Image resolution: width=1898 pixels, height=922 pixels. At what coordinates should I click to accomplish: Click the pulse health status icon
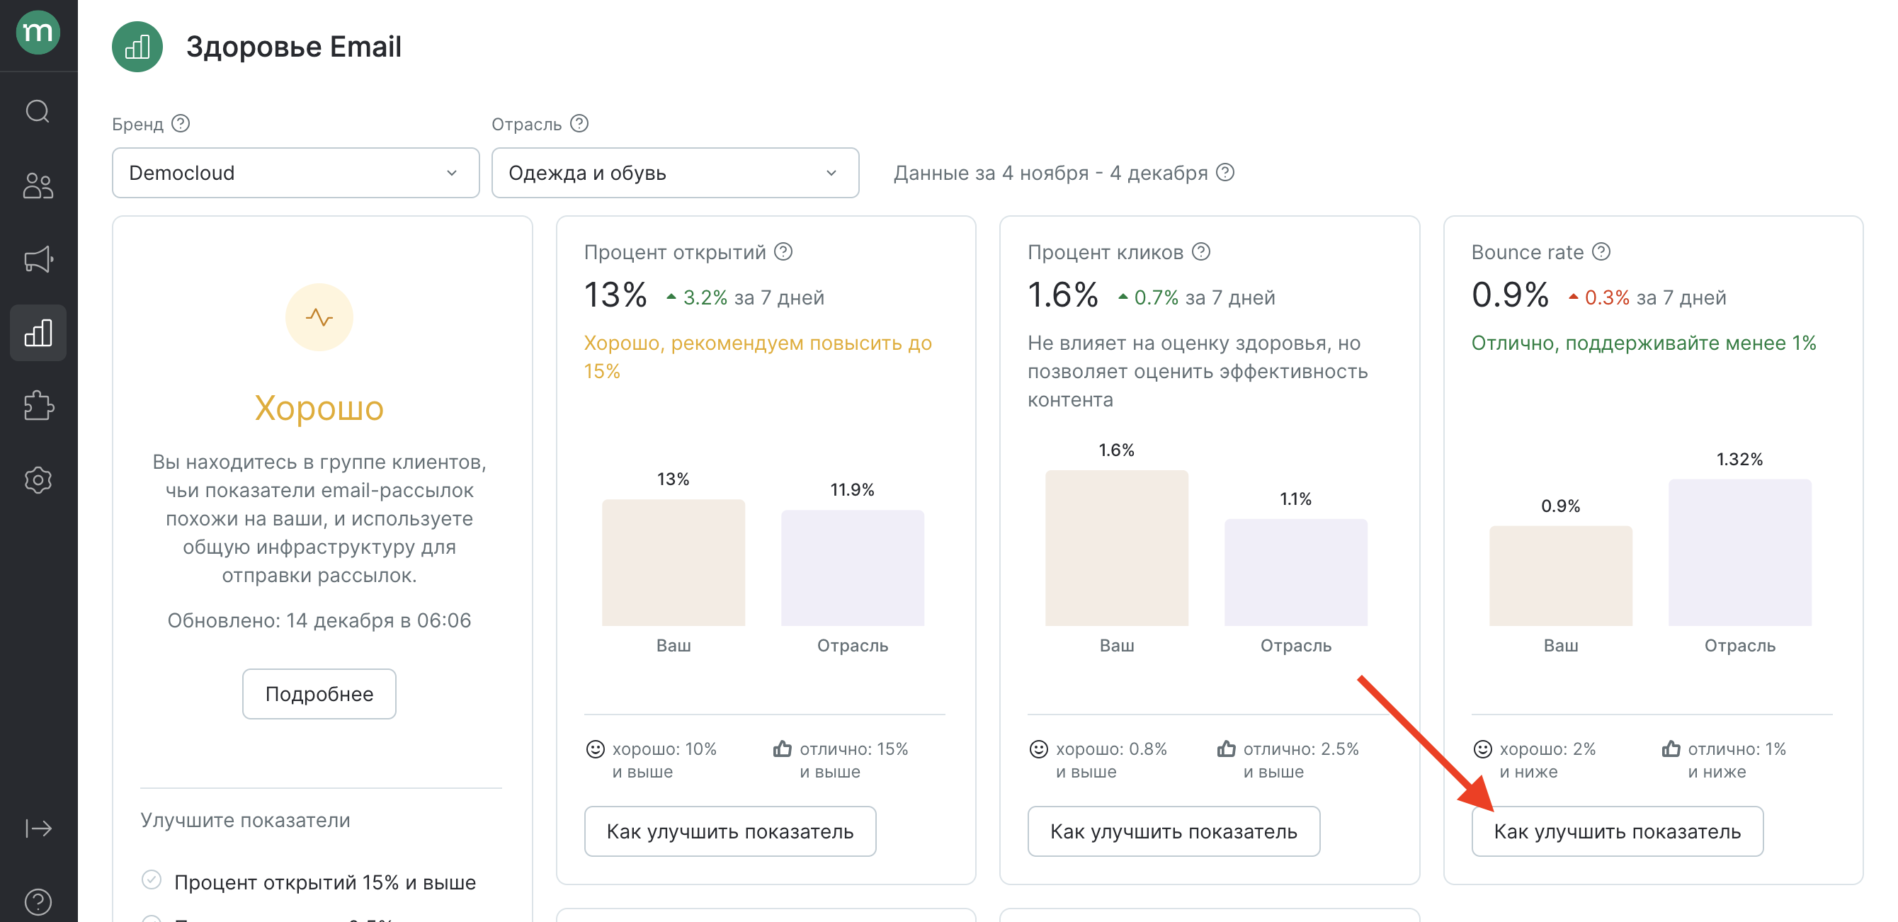pos(319,317)
